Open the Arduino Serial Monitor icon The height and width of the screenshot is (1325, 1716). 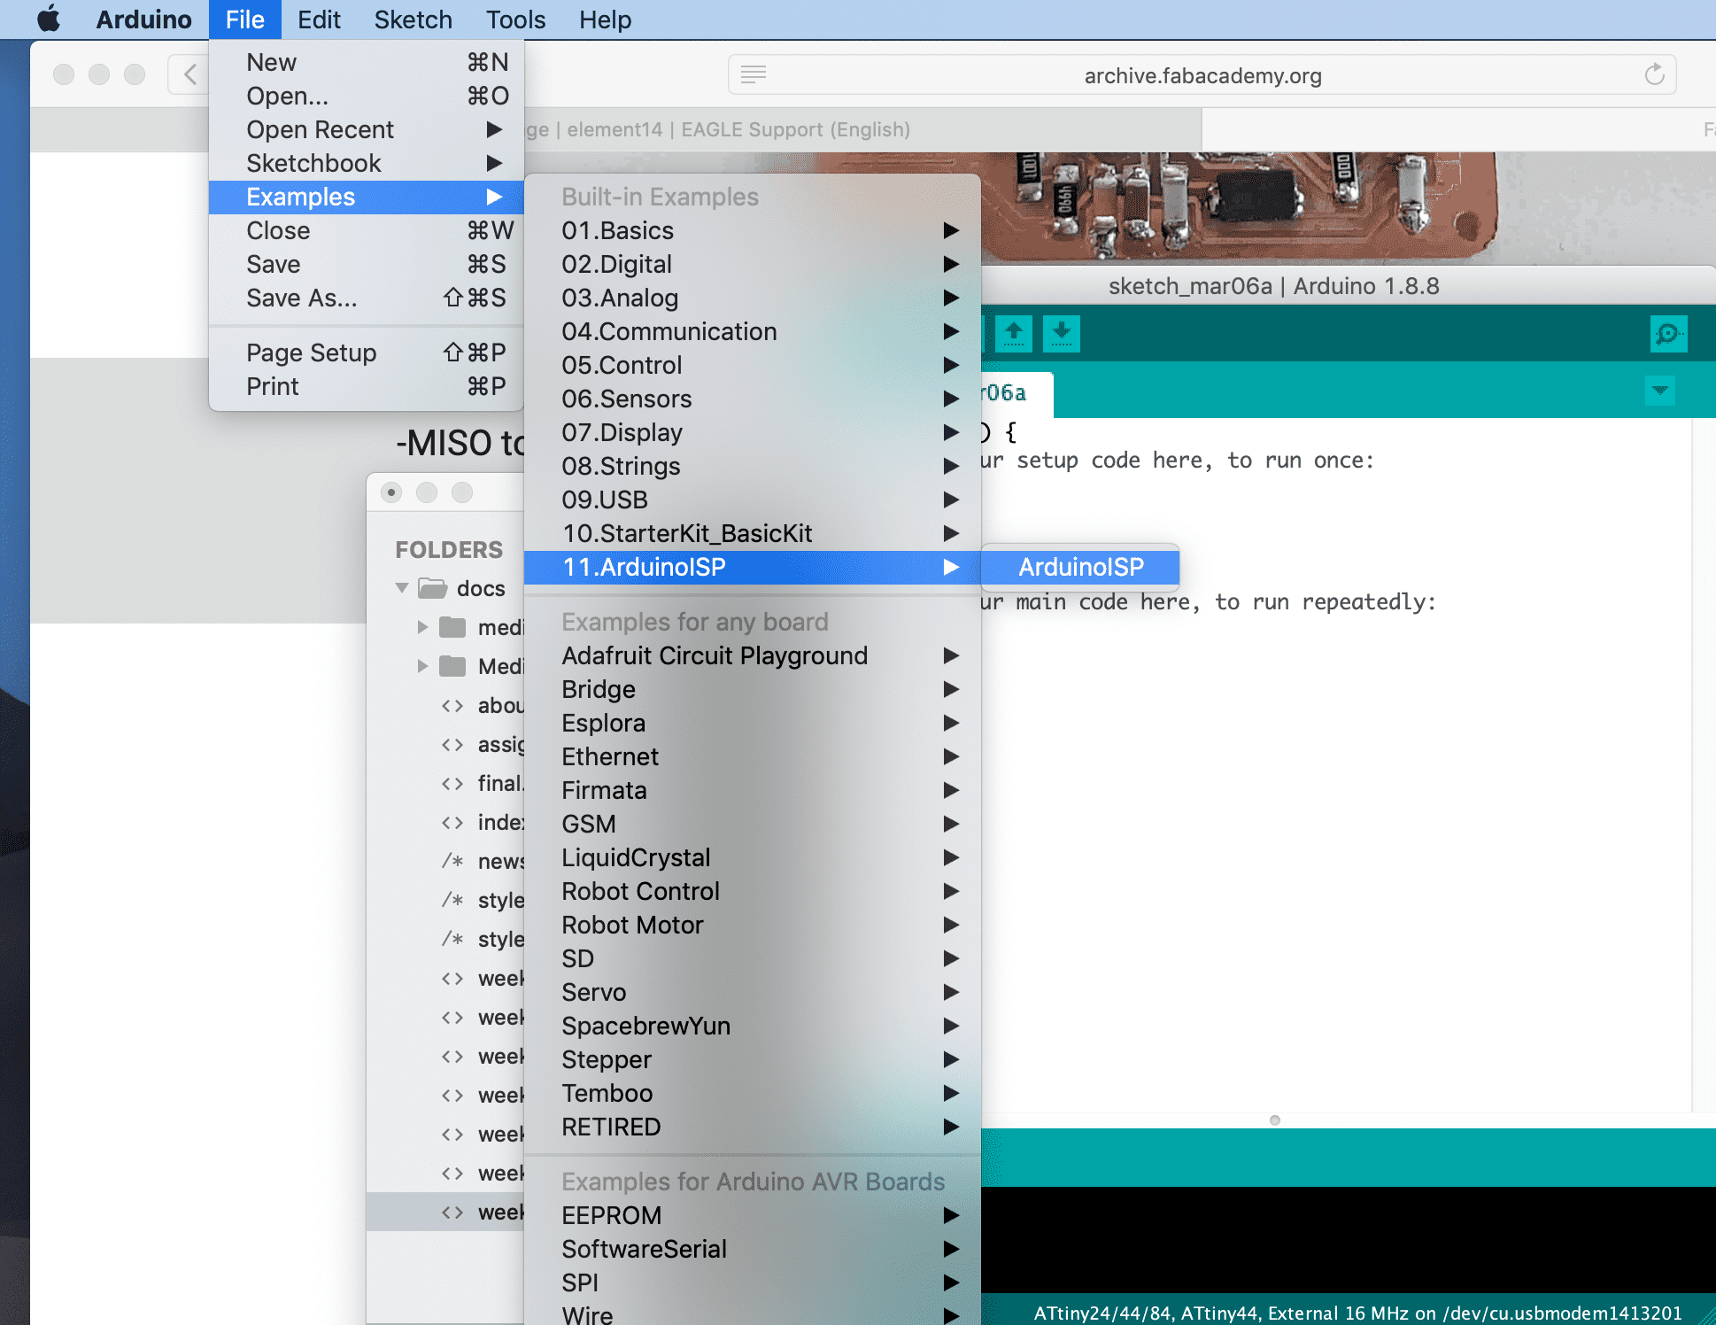(1668, 334)
